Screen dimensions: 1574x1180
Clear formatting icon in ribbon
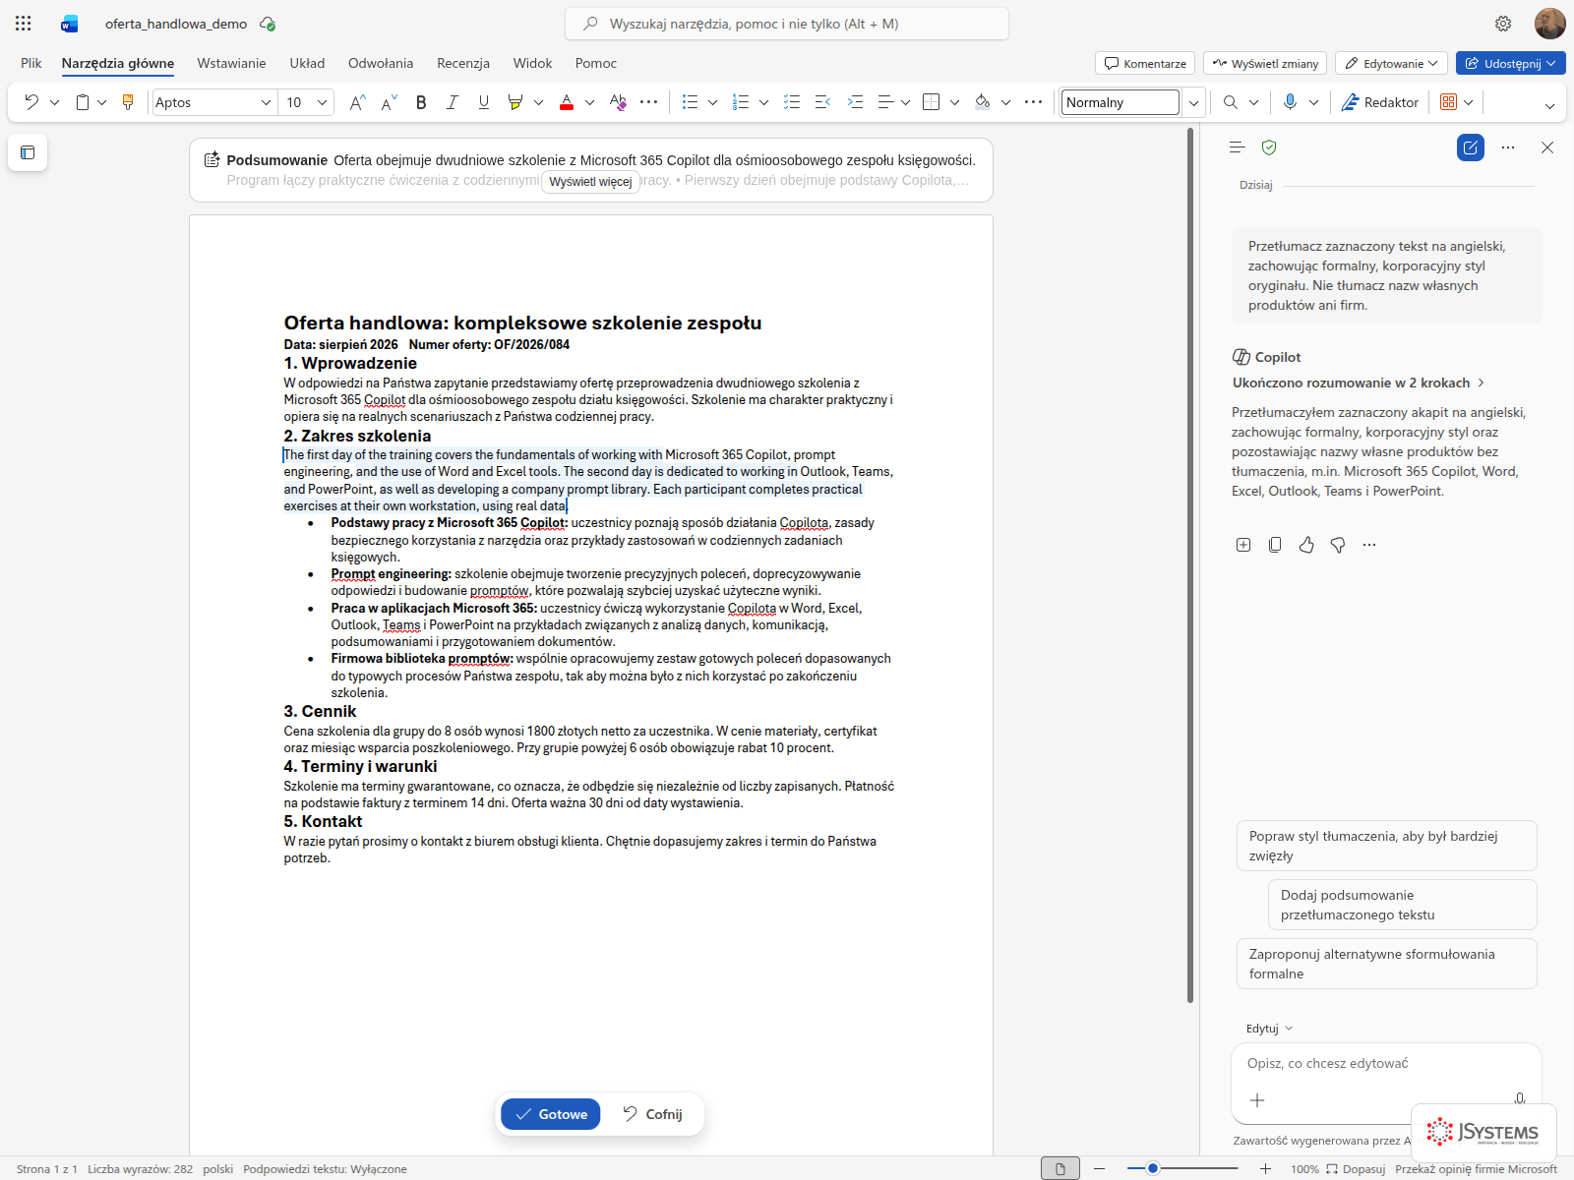coord(618,102)
